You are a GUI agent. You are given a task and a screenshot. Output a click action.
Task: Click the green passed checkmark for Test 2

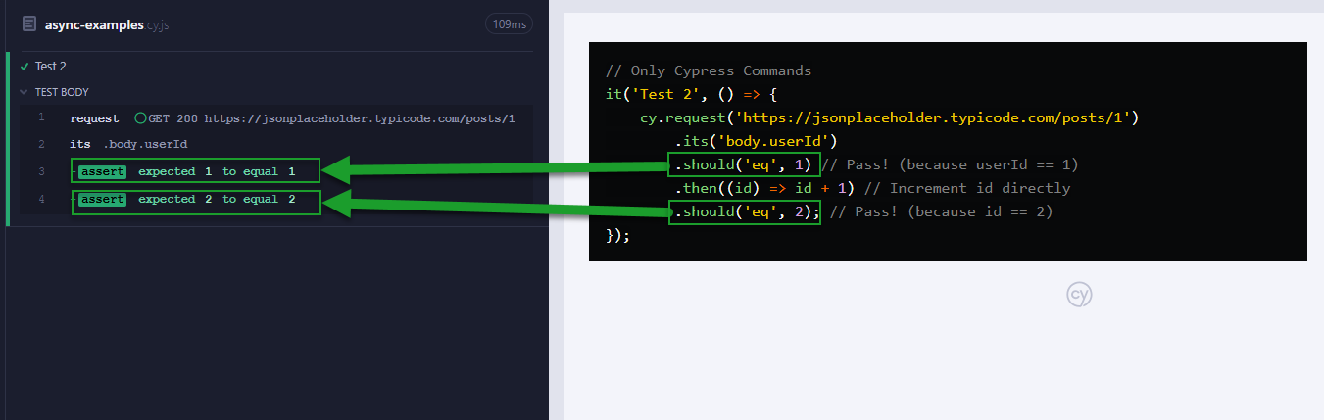click(25, 67)
